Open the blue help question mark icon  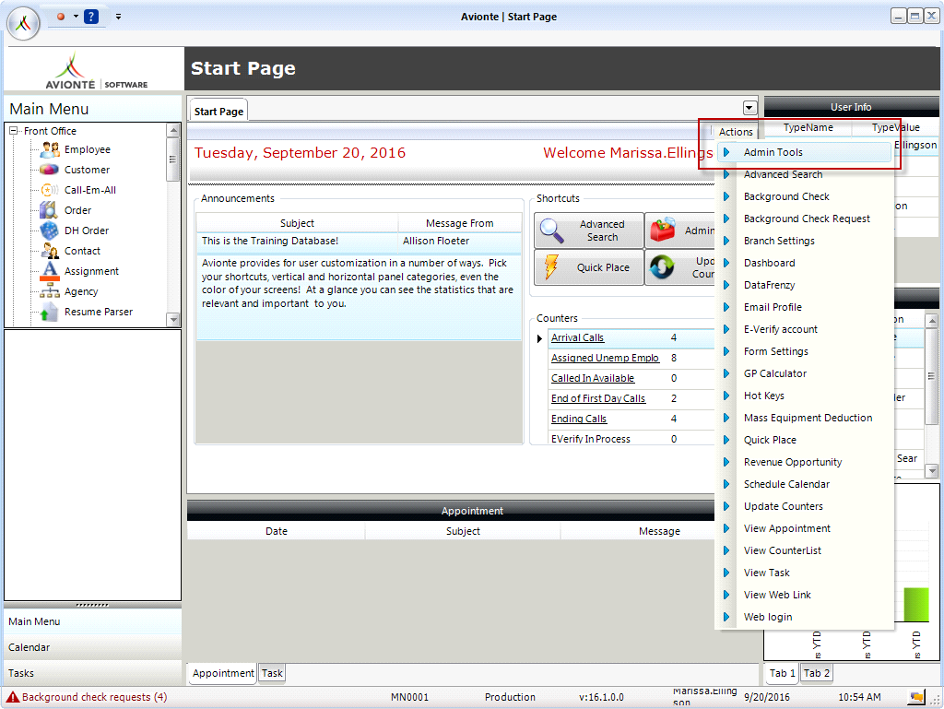click(x=91, y=17)
